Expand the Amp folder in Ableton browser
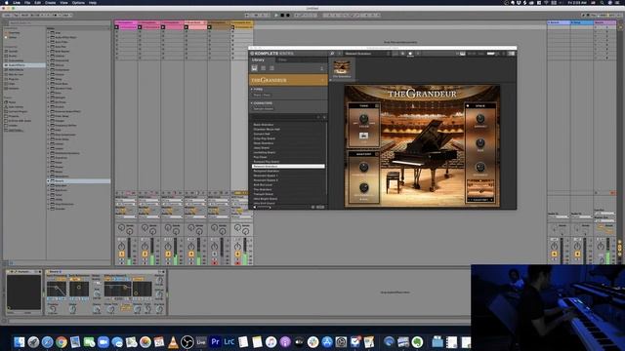This screenshot has width=625, height=351. pos(48,32)
